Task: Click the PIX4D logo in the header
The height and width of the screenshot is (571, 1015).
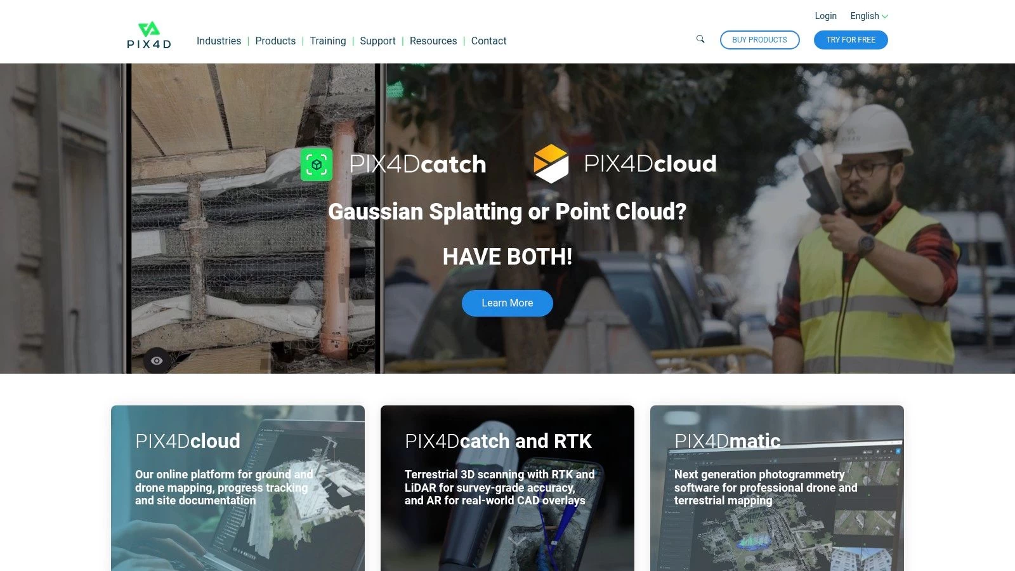Action: [x=149, y=36]
